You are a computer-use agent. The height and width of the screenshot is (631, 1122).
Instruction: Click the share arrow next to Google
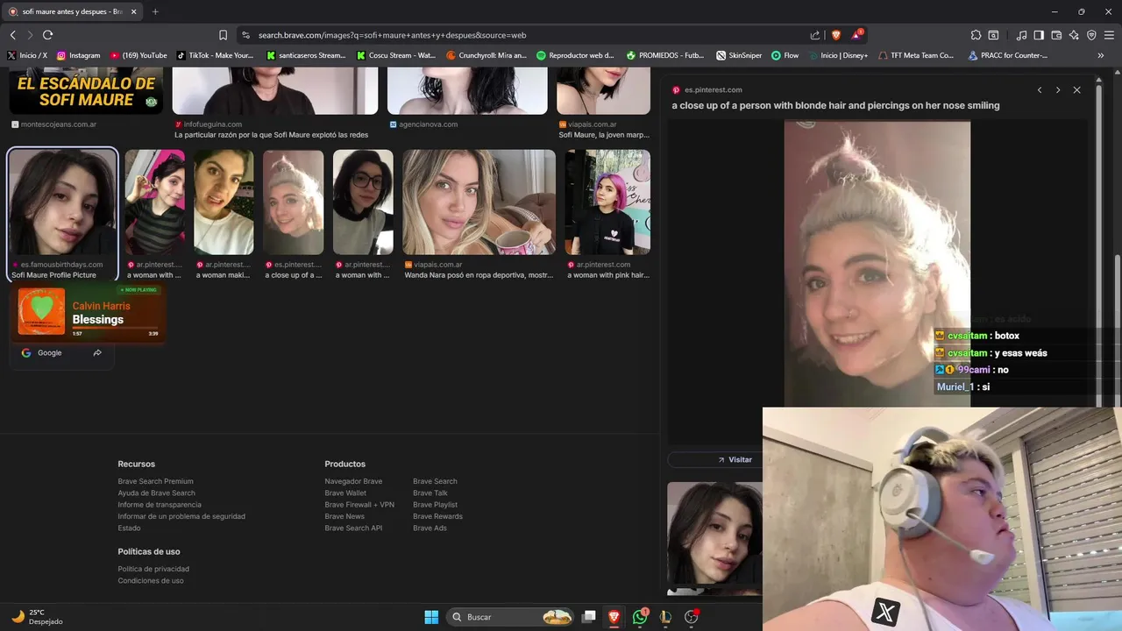point(97,352)
